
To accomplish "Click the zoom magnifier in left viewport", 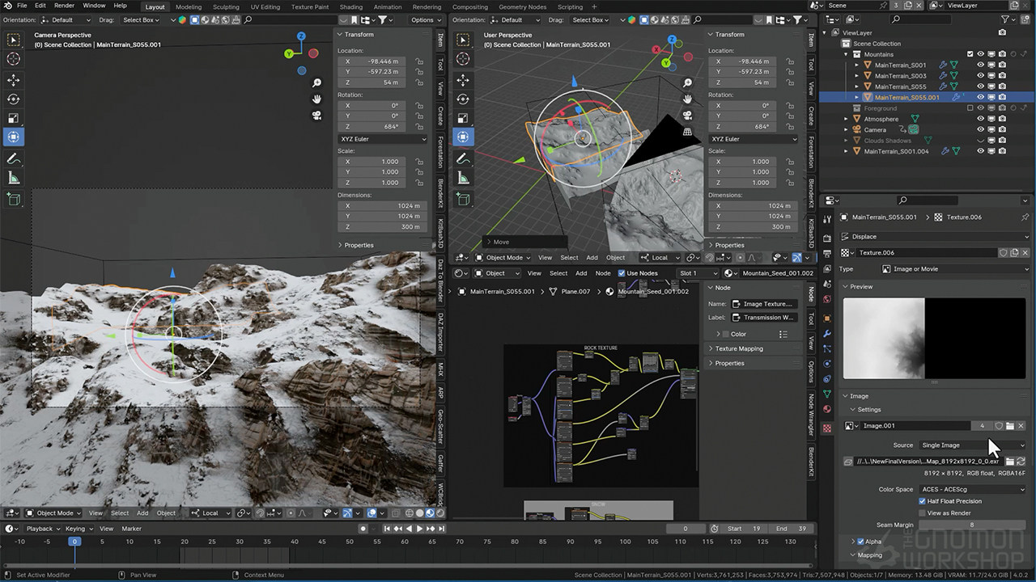I will 317,83.
